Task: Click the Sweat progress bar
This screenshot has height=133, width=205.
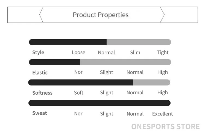Action: point(99,103)
